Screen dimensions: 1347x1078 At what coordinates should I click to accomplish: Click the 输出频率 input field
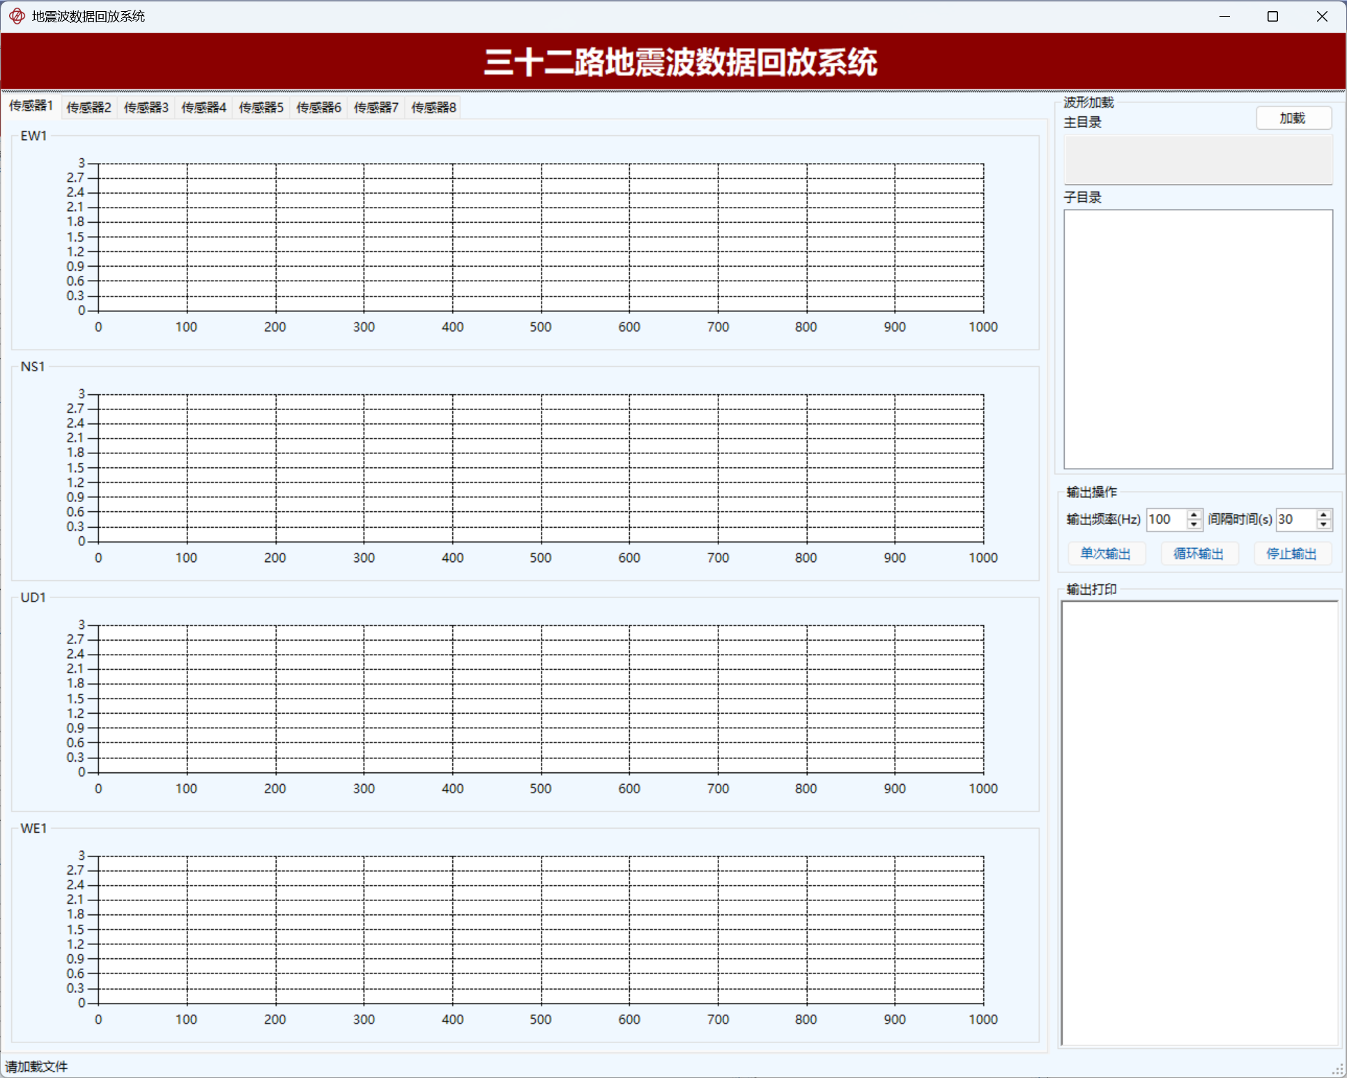click(x=1166, y=520)
